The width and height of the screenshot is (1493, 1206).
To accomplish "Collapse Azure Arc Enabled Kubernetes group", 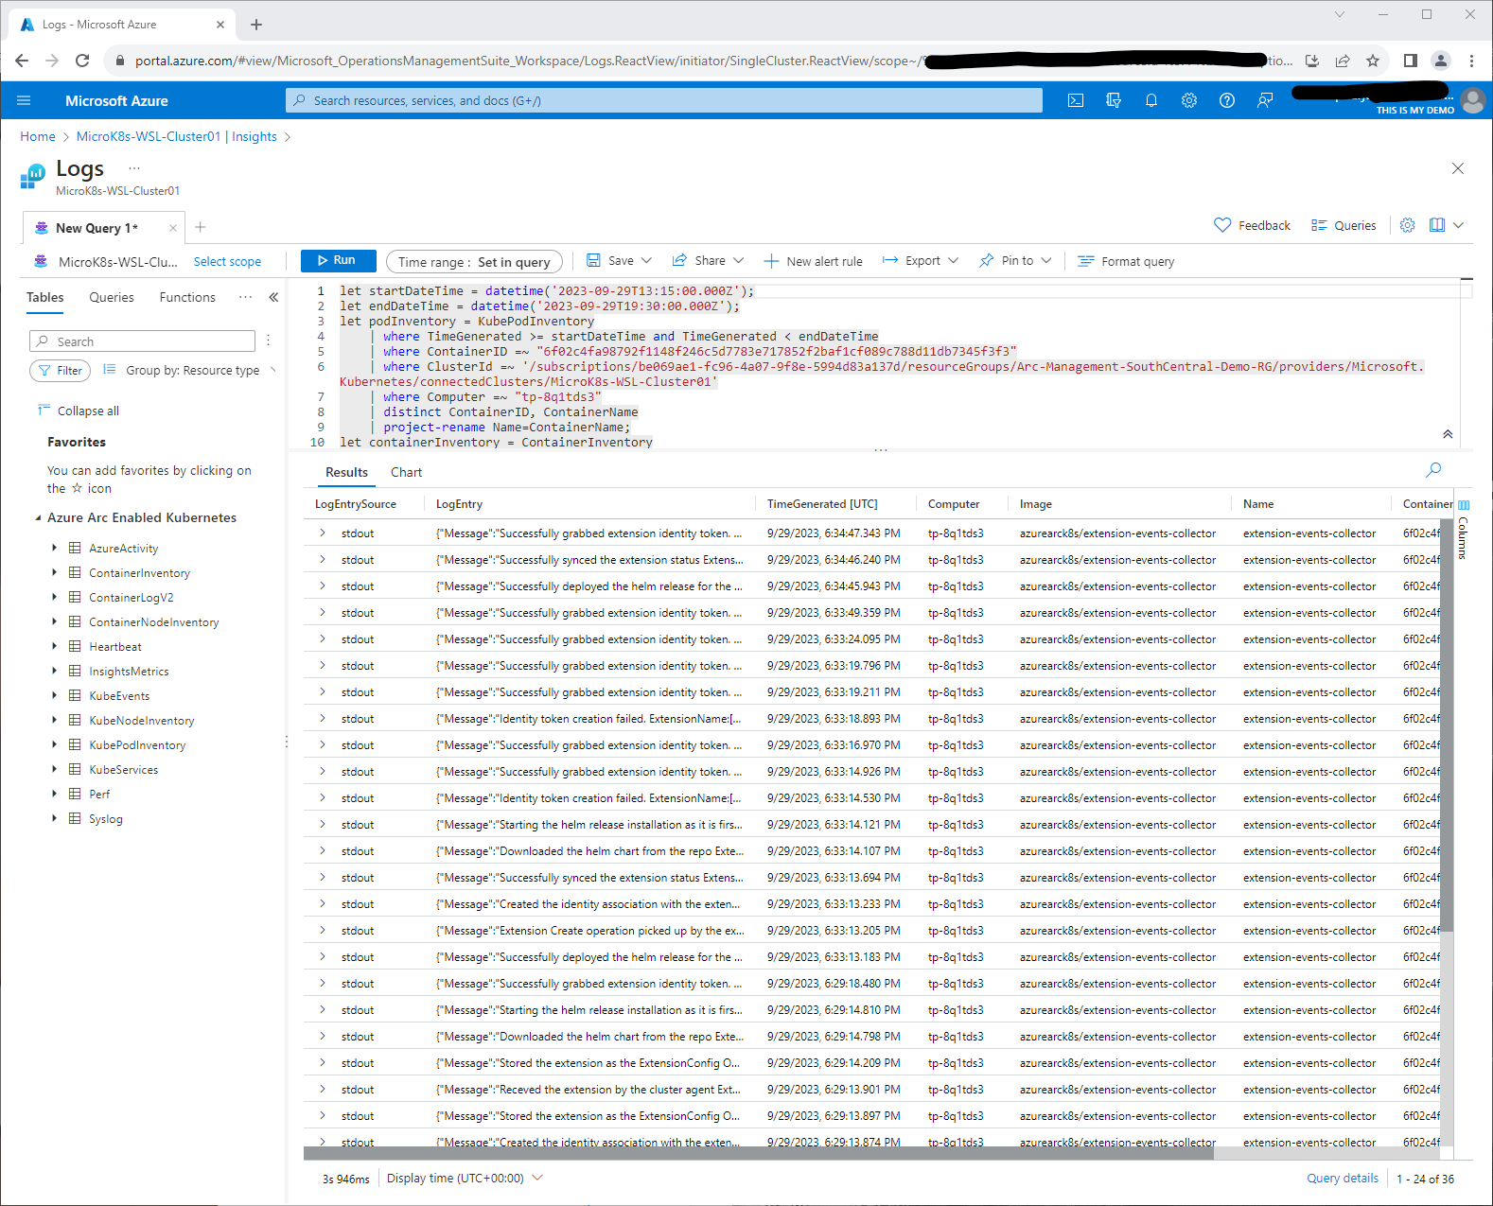I will point(38,518).
